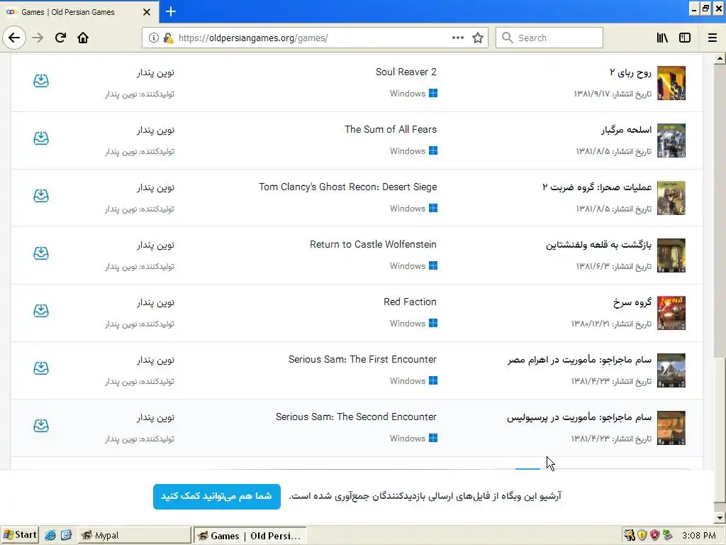726x545 pixels.
Task: Open the Windows Start menu
Action: [19, 535]
